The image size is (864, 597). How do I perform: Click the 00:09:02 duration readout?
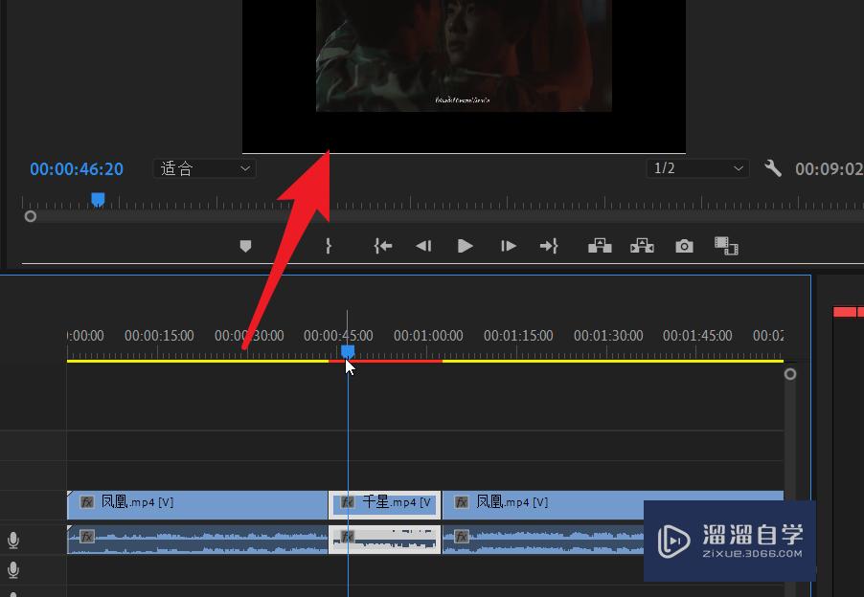(x=829, y=169)
